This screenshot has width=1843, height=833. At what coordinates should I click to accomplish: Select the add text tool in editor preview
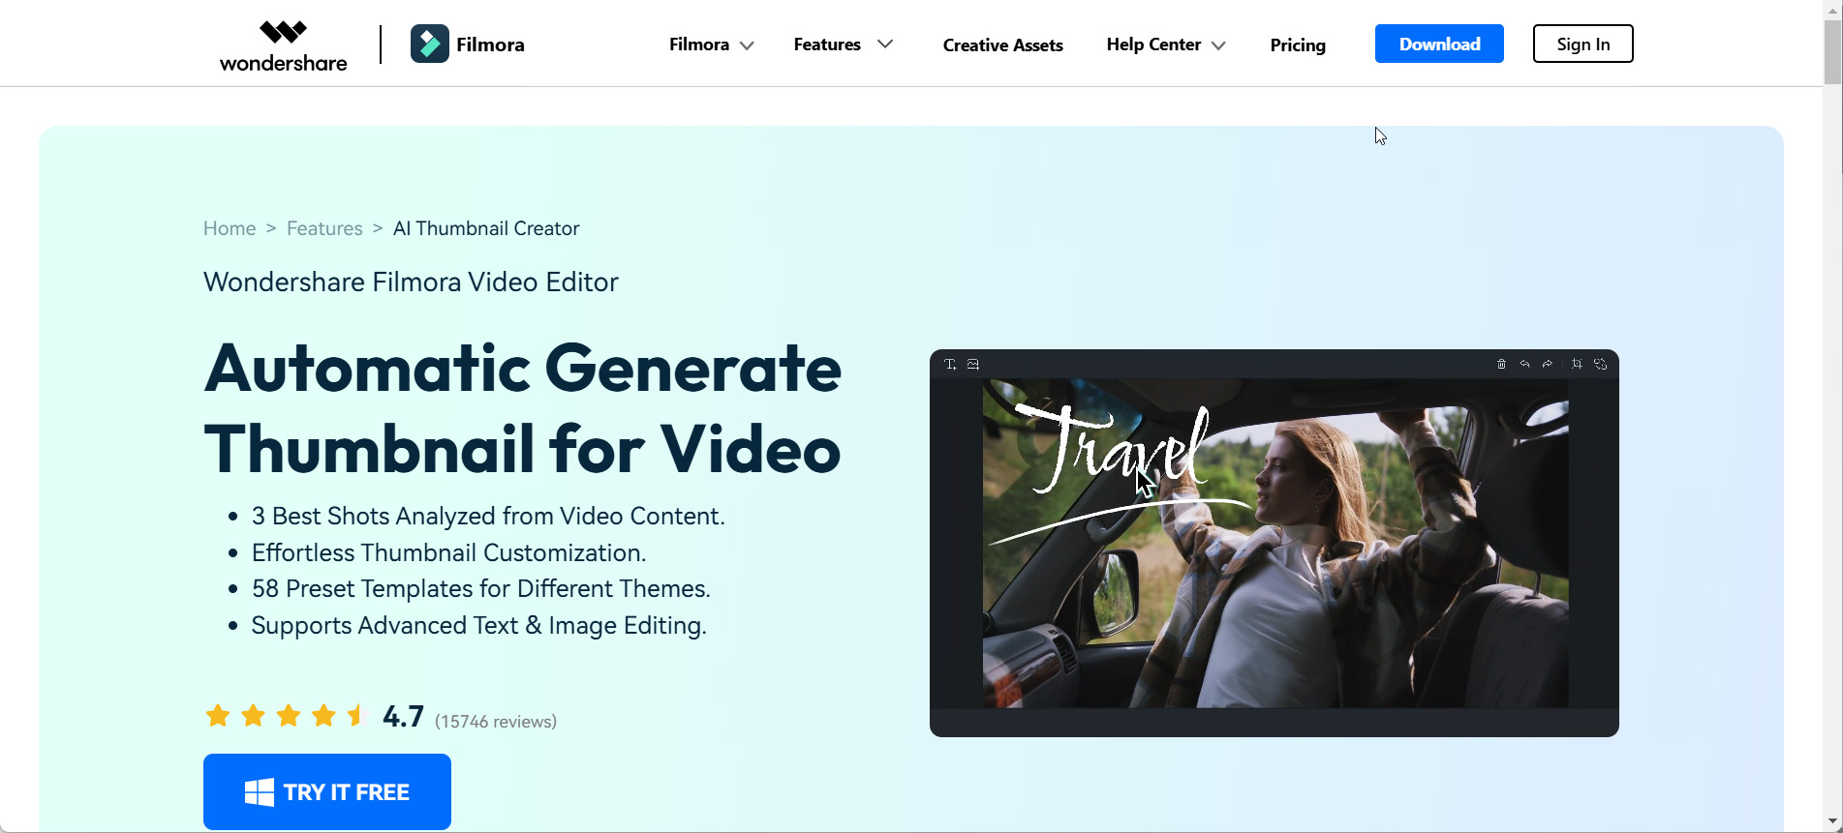(x=950, y=364)
